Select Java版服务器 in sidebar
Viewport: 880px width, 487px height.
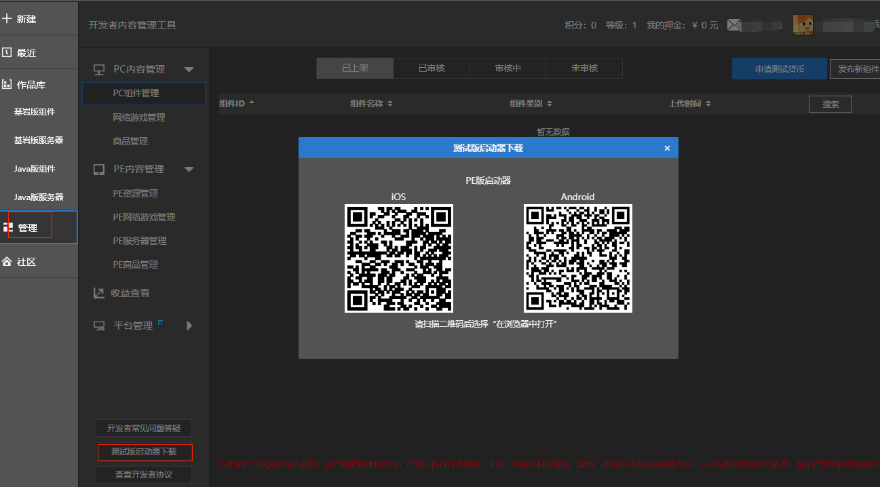(39, 197)
